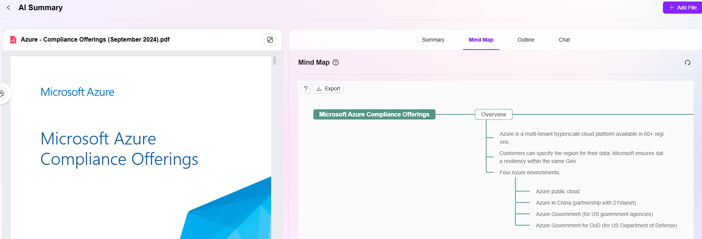
Task: Click the PDF filename in the header
Action: [95, 40]
